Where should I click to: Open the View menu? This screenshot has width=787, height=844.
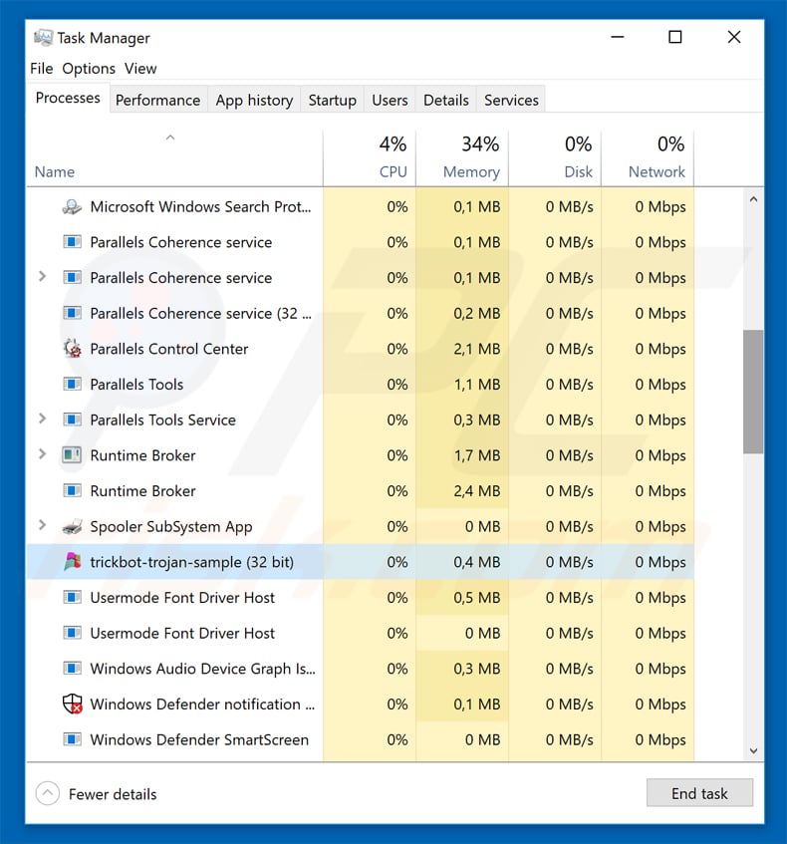click(x=140, y=69)
